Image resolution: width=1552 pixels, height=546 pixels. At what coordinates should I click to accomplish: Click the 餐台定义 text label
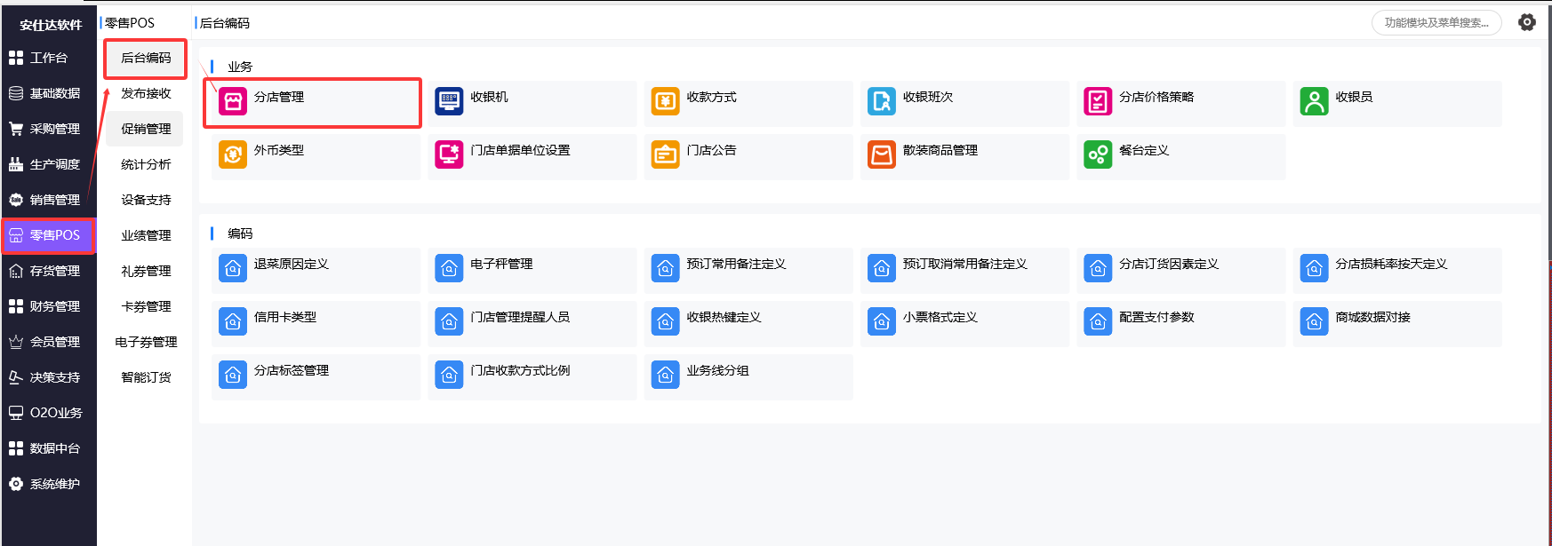[1144, 150]
